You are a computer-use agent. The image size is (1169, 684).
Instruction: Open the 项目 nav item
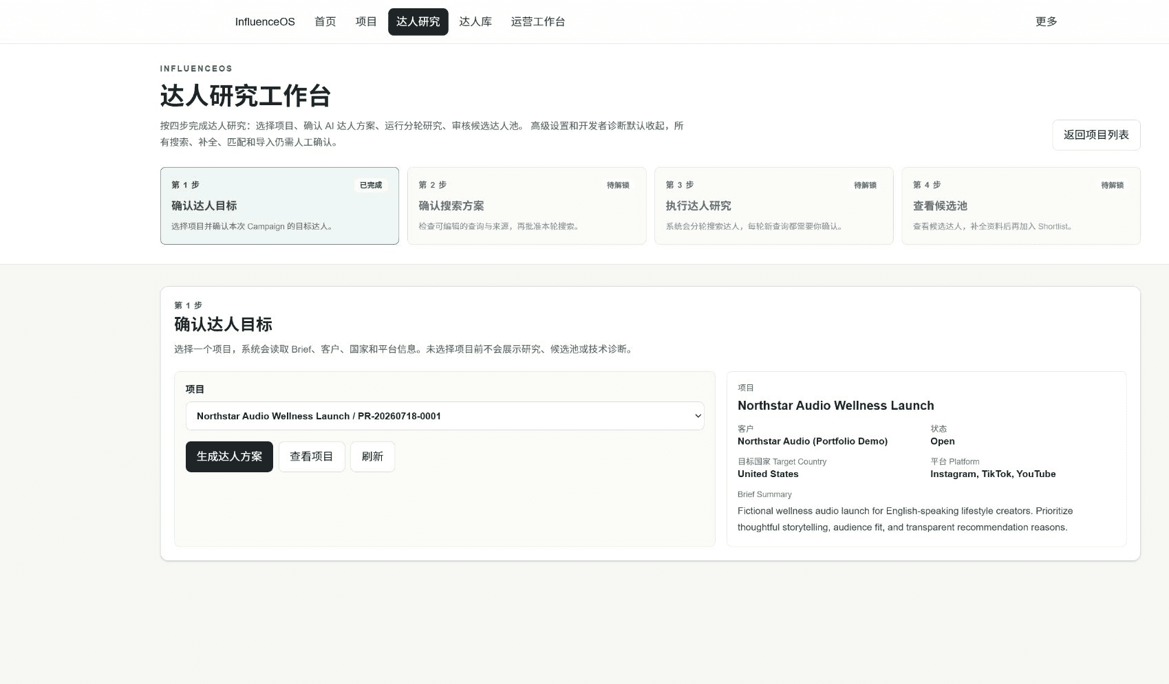point(366,22)
